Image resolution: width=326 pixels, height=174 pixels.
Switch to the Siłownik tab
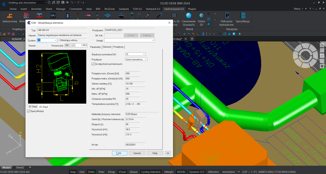[x=107, y=47]
